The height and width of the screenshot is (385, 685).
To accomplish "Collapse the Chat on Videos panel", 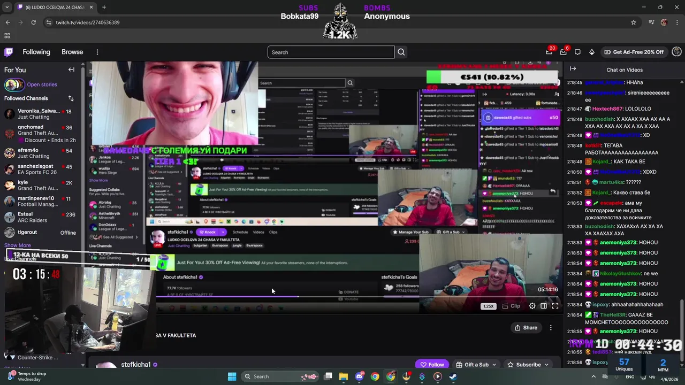I will [573, 69].
